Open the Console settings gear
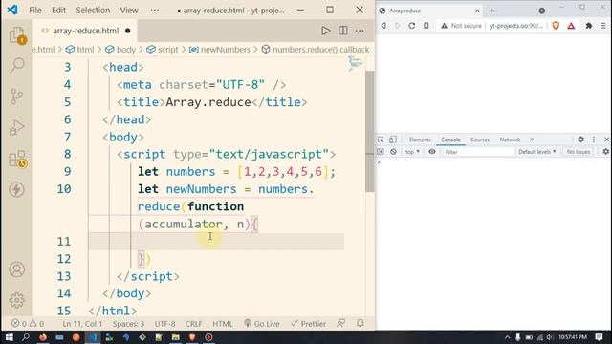 tap(605, 152)
